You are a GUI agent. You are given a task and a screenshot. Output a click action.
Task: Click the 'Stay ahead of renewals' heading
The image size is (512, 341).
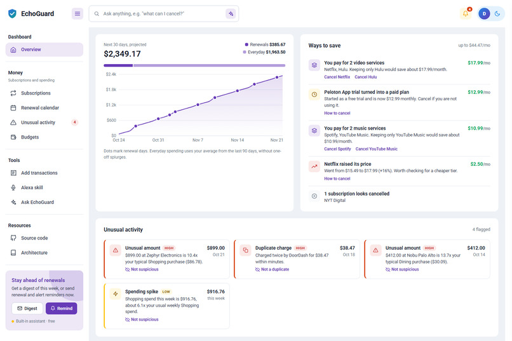(x=38, y=280)
